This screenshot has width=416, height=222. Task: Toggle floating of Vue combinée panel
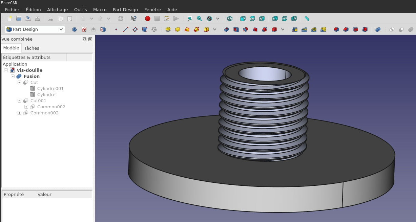coord(84,39)
